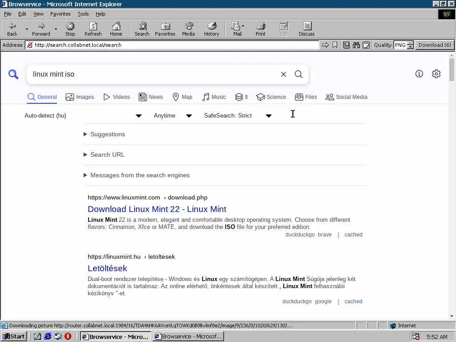Open the File menu
This screenshot has width=456, height=342.
(x=8, y=14)
